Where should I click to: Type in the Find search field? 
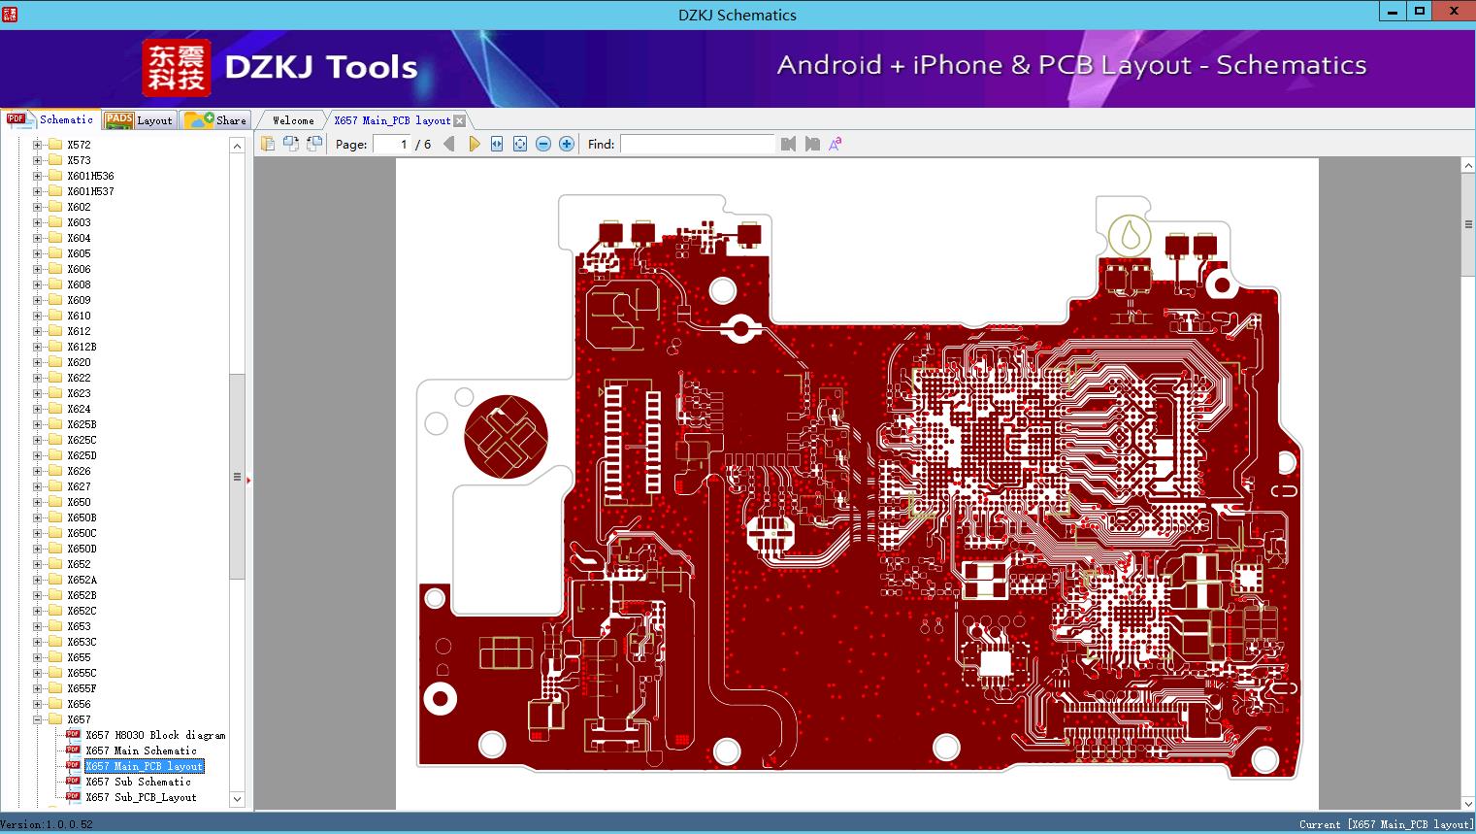(x=698, y=144)
